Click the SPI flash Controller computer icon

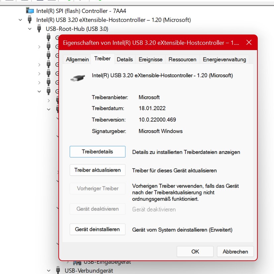tap(30, 11)
